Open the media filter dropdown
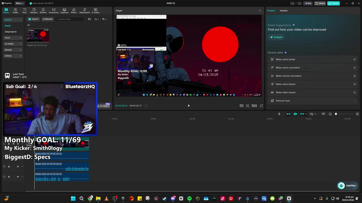The width and height of the screenshot is (362, 203). point(104,19)
